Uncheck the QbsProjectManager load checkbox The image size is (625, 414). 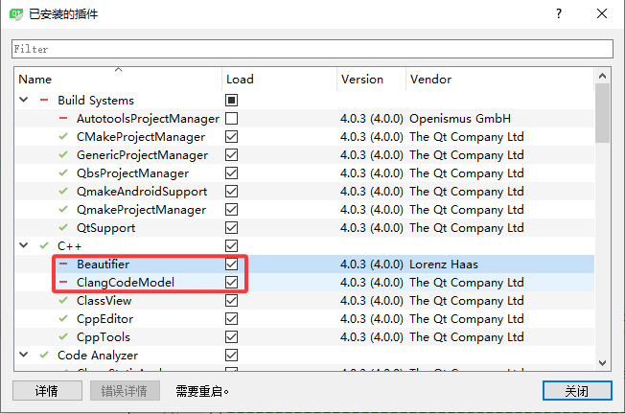click(x=231, y=172)
